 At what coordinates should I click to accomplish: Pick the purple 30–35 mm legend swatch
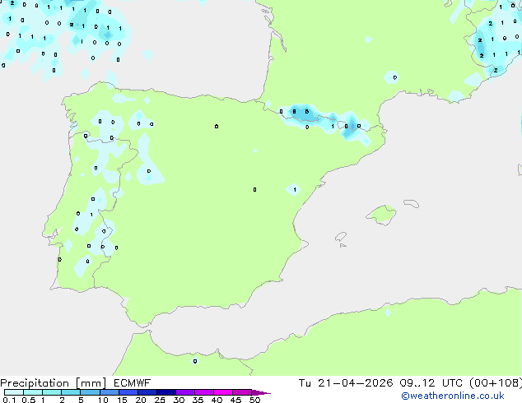pyautogui.click(x=185, y=392)
